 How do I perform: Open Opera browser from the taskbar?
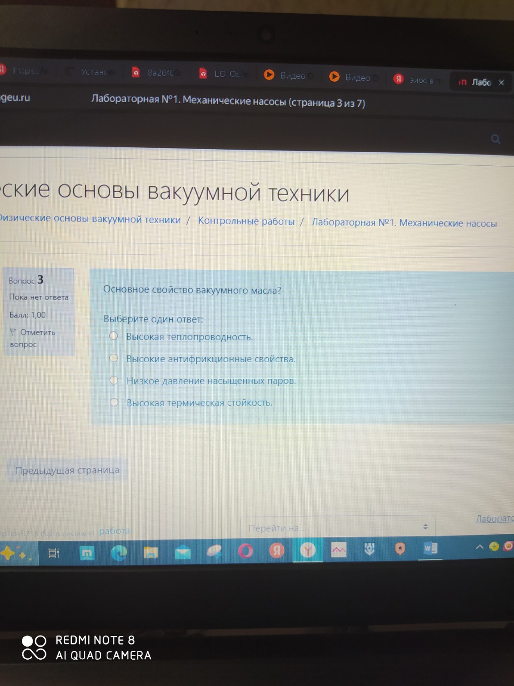point(245,551)
